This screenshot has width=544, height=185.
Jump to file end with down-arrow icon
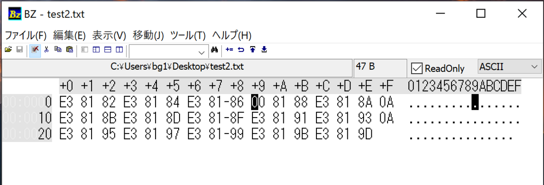tap(264, 50)
